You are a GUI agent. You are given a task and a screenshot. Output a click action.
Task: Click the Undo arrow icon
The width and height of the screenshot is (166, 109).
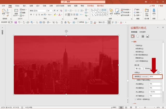click(19, 22)
